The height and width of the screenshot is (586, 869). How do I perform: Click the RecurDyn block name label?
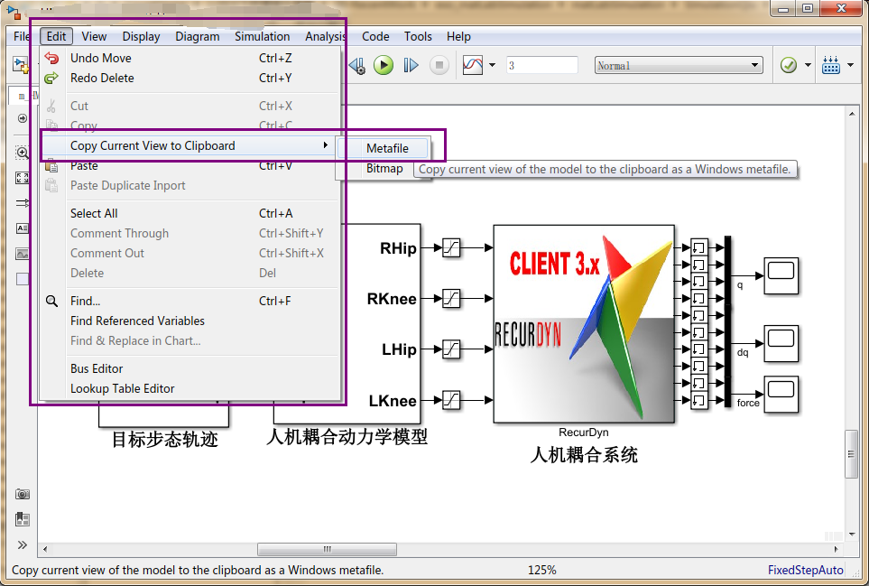pyautogui.click(x=584, y=433)
